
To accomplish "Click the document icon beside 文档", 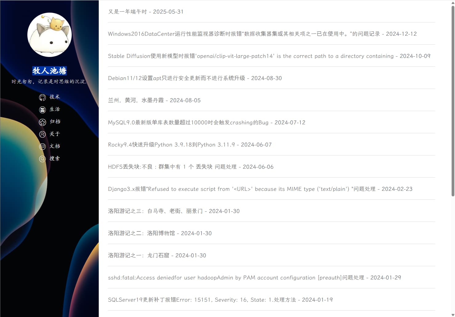I will (42, 147).
